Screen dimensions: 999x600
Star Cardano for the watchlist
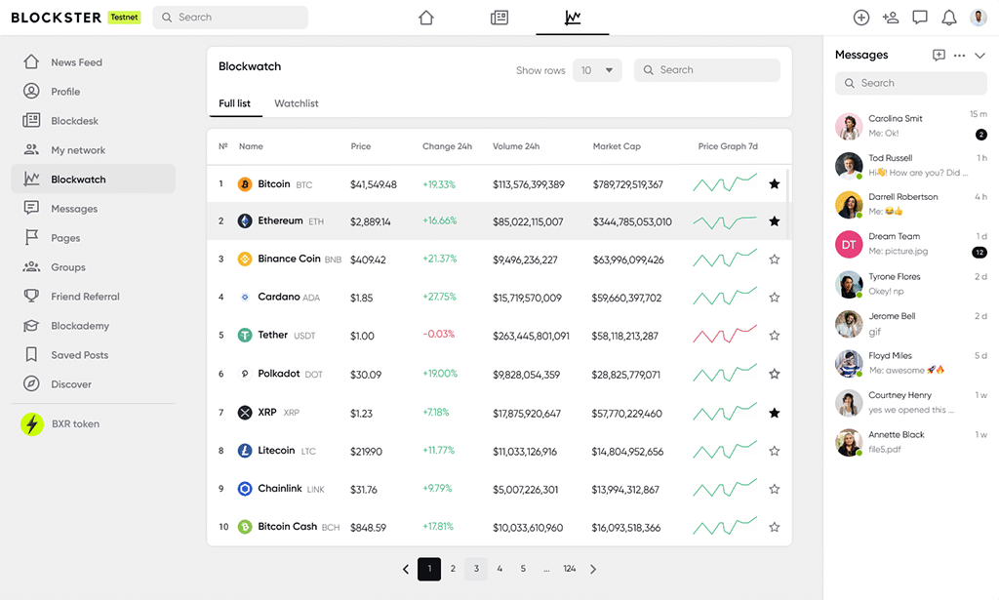click(x=774, y=298)
